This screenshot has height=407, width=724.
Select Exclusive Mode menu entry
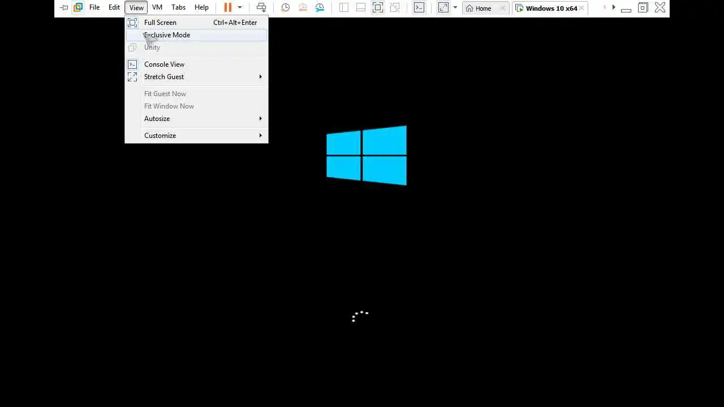tap(196, 35)
